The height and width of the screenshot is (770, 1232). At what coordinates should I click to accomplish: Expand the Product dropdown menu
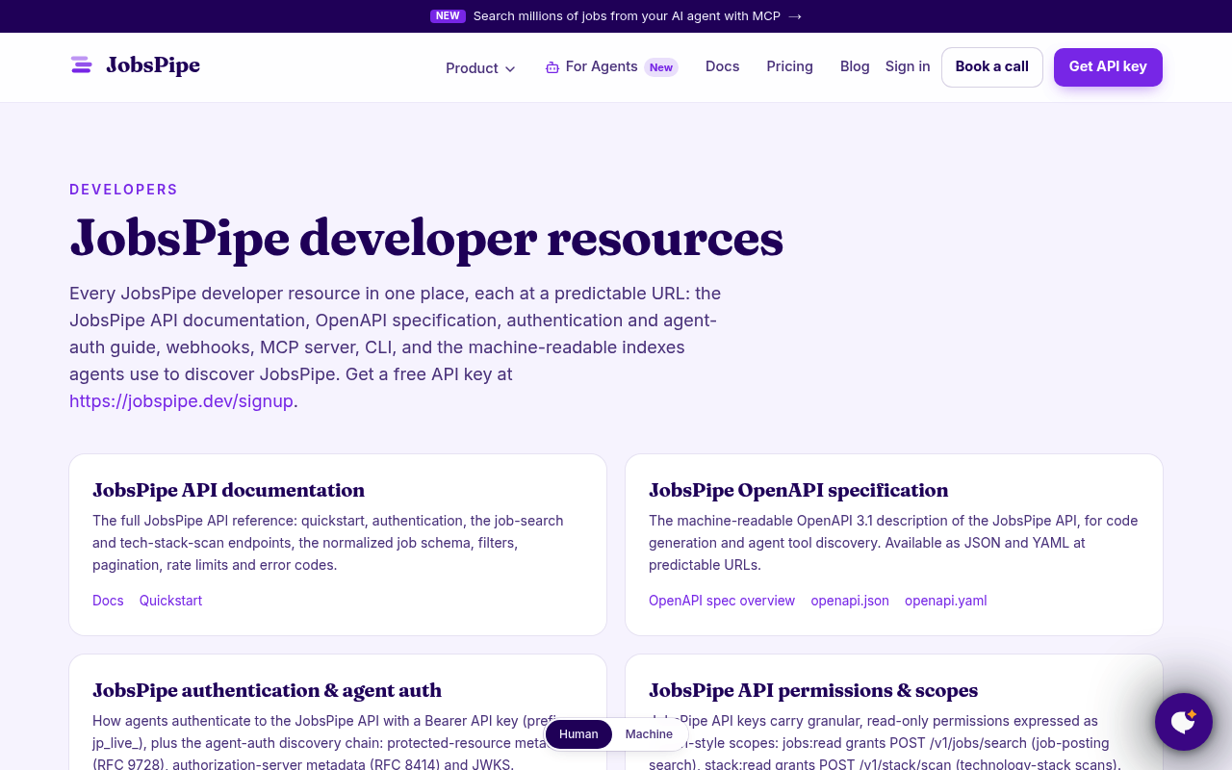[480, 68]
